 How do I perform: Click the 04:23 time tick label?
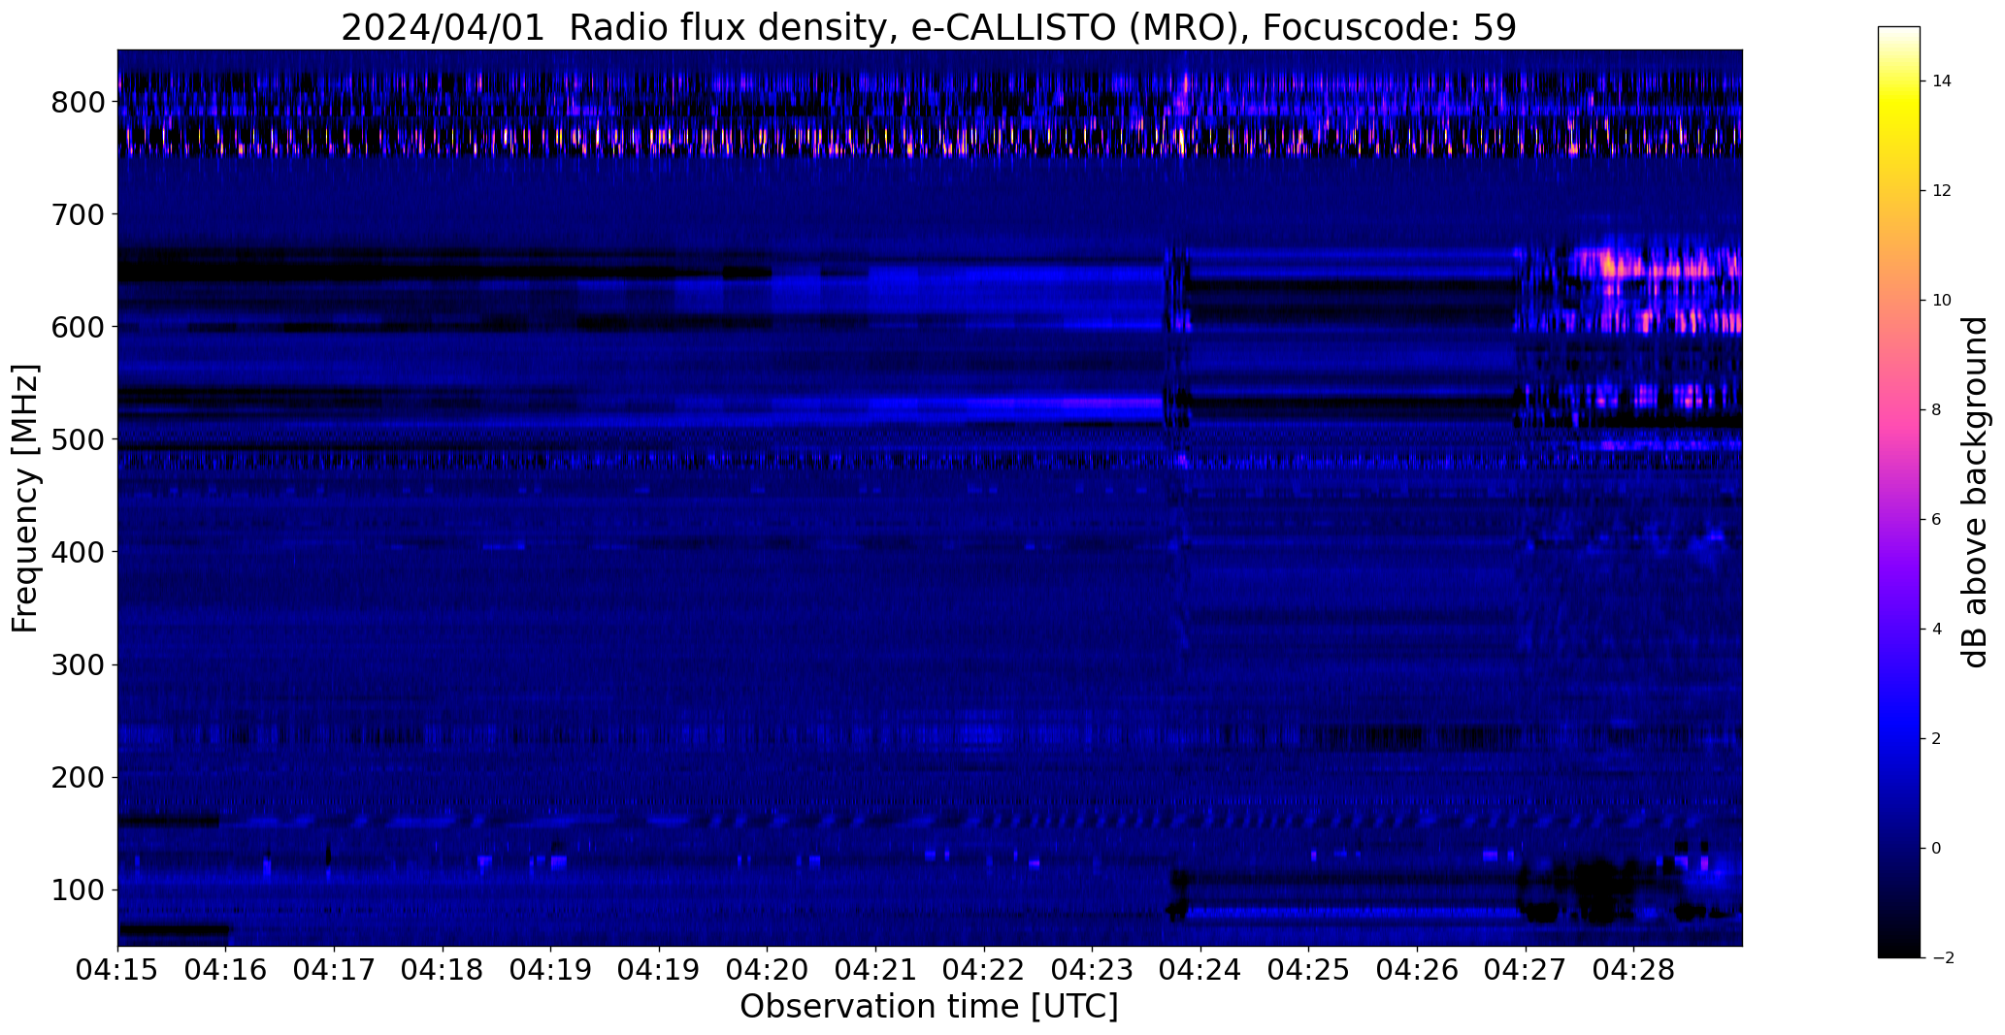click(x=1093, y=971)
